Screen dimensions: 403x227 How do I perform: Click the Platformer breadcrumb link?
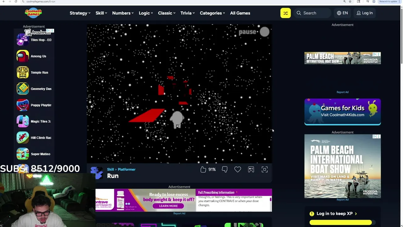(127, 169)
